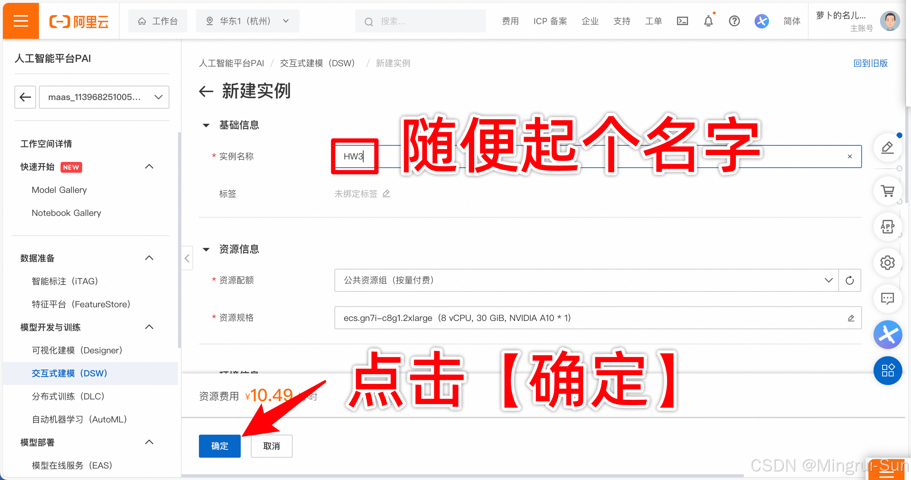Click the 确定 confirm button
This screenshot has height=480, width=911.
219,446
